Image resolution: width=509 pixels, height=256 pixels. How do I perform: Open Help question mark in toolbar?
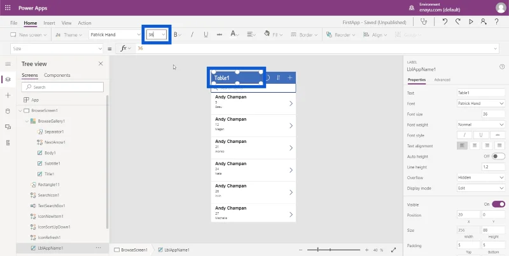[497, 22]
